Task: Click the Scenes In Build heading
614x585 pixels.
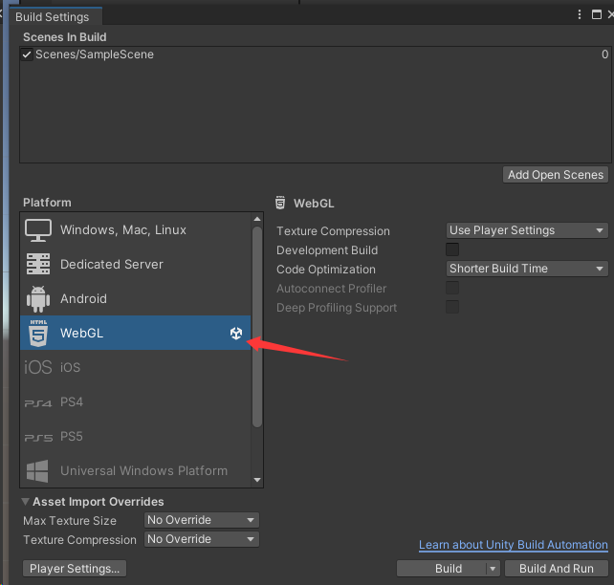Action: tap(65, 37)
